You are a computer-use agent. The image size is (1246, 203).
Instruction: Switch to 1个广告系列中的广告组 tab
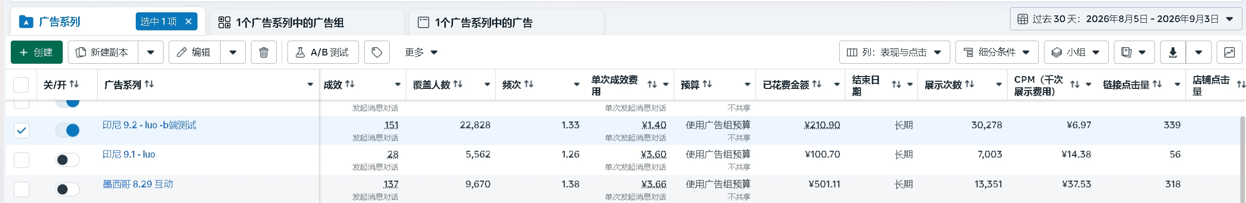(307, 23)
